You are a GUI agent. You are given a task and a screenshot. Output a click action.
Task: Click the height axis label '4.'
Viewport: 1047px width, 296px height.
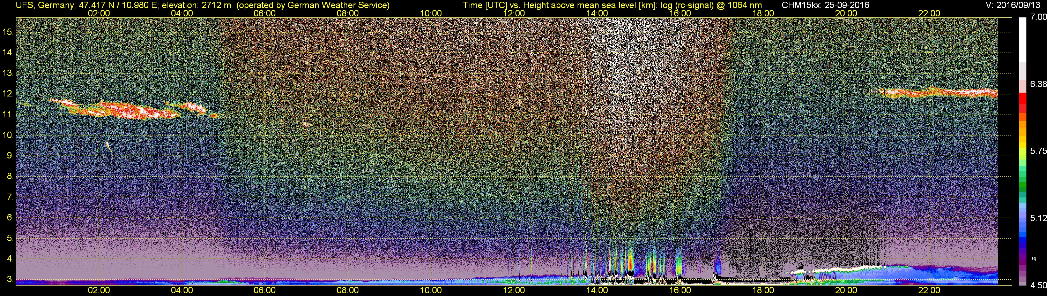click(x=10, y=259)
